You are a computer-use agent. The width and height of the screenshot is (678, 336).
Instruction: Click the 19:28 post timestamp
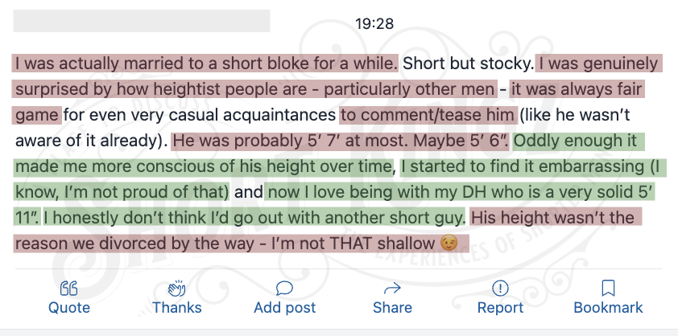[374, 23]
